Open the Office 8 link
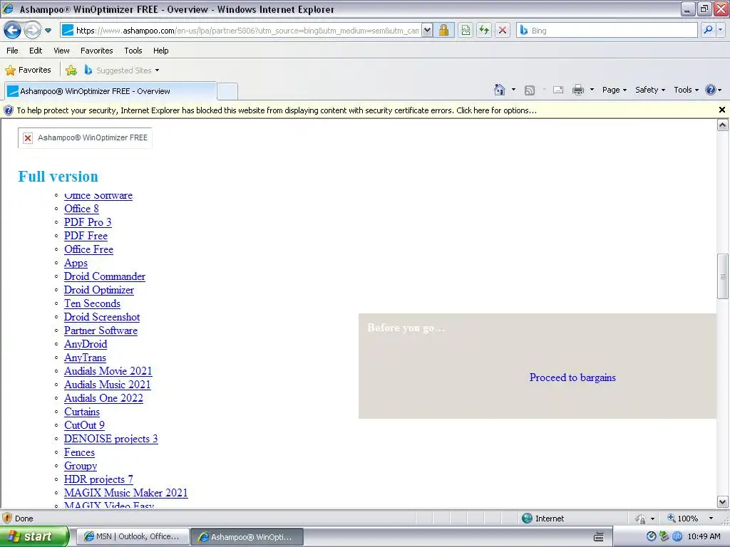 click(x=81, y=209)
